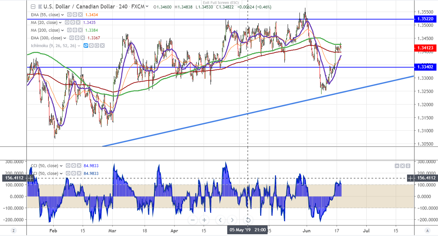This screenshot has width=438, height=236.
Task: Move CCI pane up with arrow icon
Action: (x=397, y=166)
